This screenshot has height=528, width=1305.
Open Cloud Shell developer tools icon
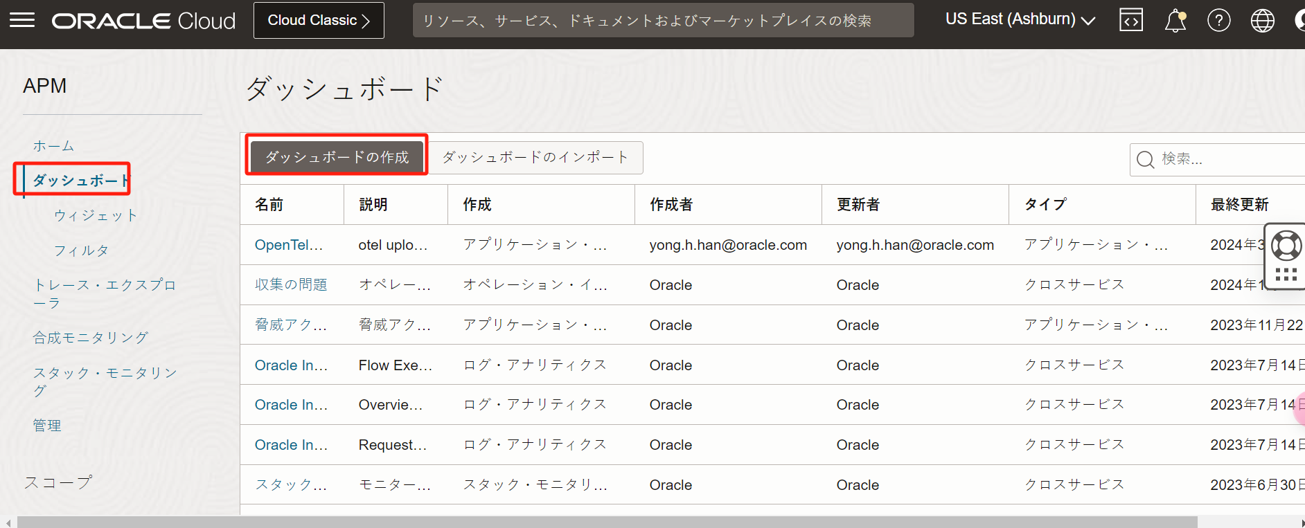pos(1130,21)
